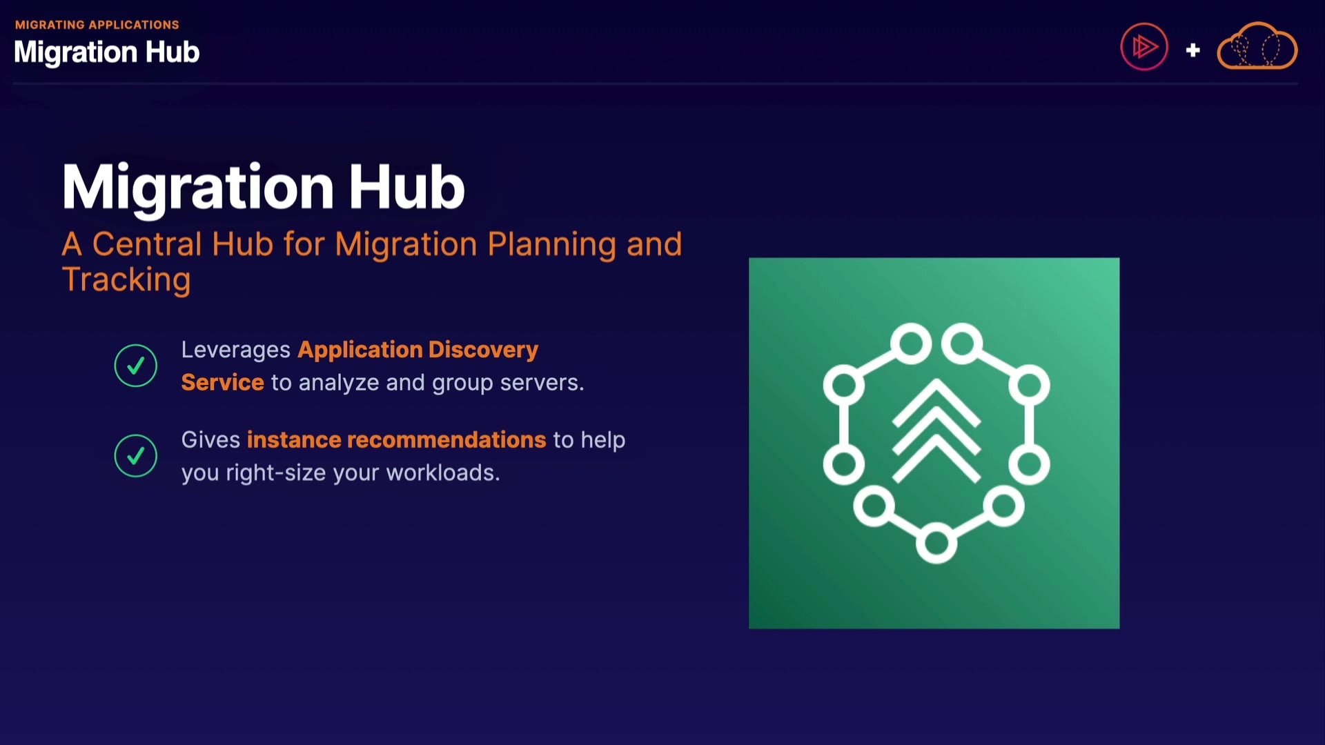Click the top-left node circle of icon
The image size is (1325, 745).
coord(910,343)
